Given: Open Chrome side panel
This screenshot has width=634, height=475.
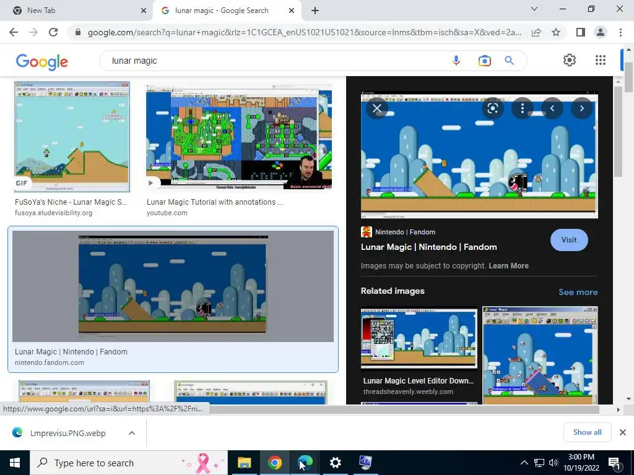Looking at the screenshot, I should click(581, 32).
